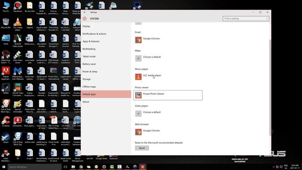Click the Chrome icon under Web browser
Image resolution: width=302 pixels, height=170 pixels.
pyautogui.click(x=138, y=132)
